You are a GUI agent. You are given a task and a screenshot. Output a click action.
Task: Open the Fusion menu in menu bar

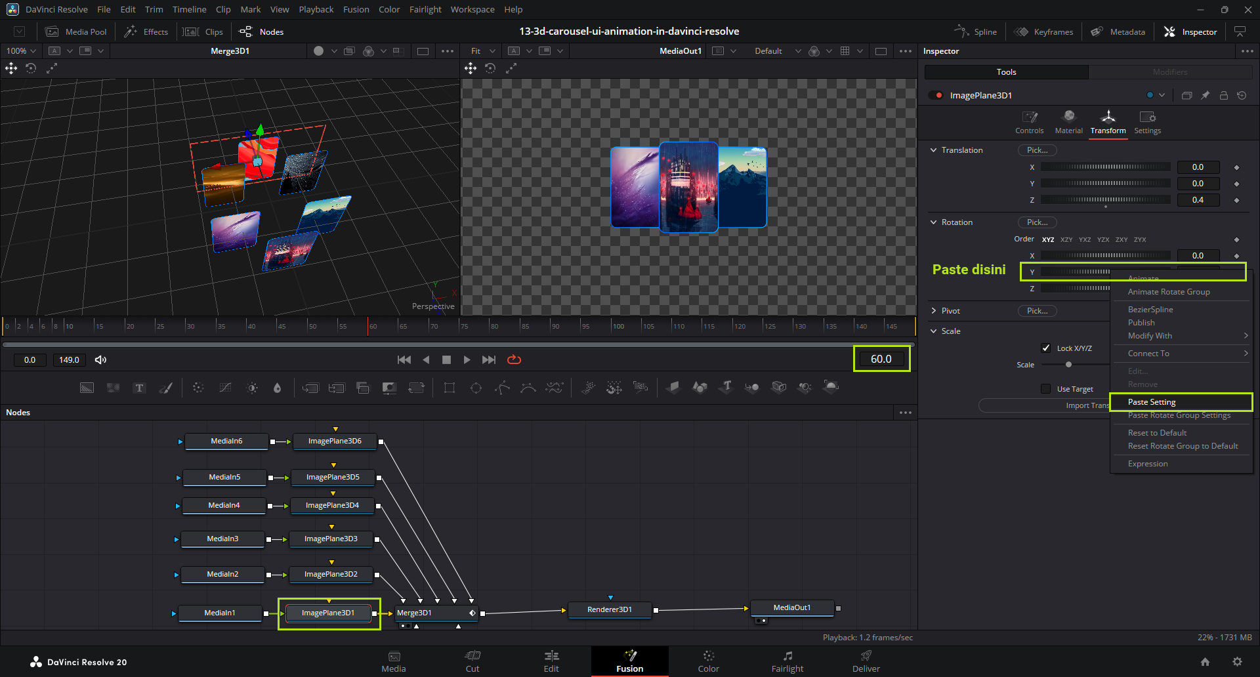coord(356,9)
